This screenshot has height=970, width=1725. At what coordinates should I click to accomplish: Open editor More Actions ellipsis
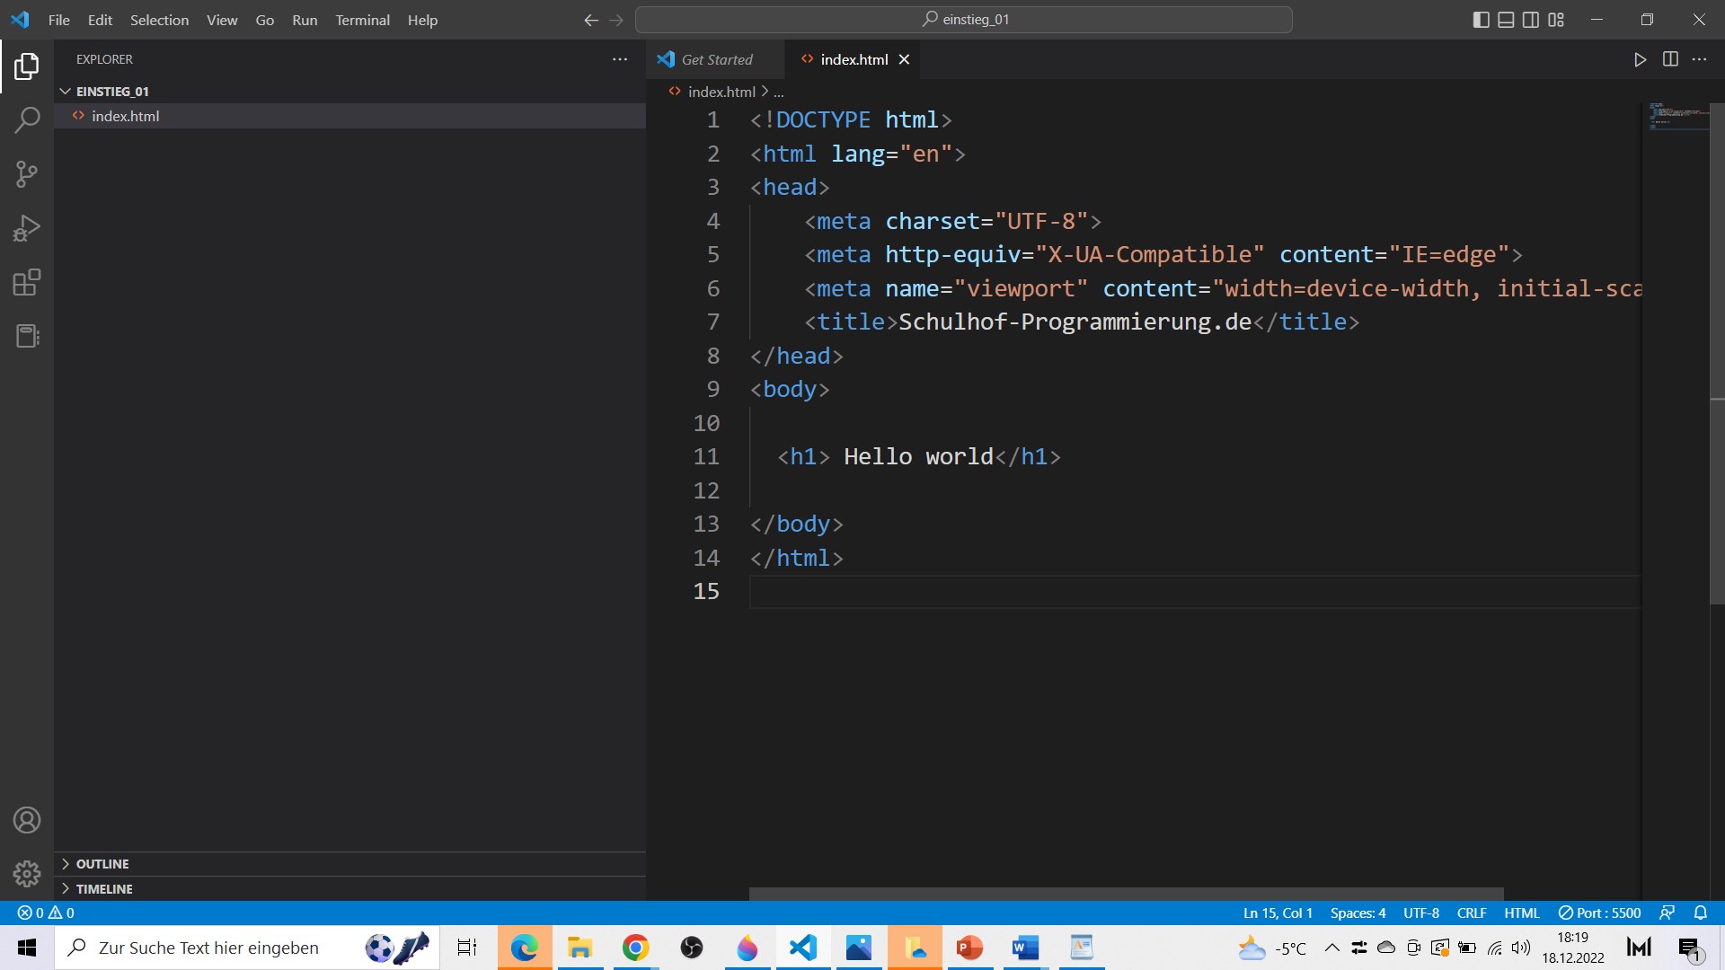[1699, 59]
